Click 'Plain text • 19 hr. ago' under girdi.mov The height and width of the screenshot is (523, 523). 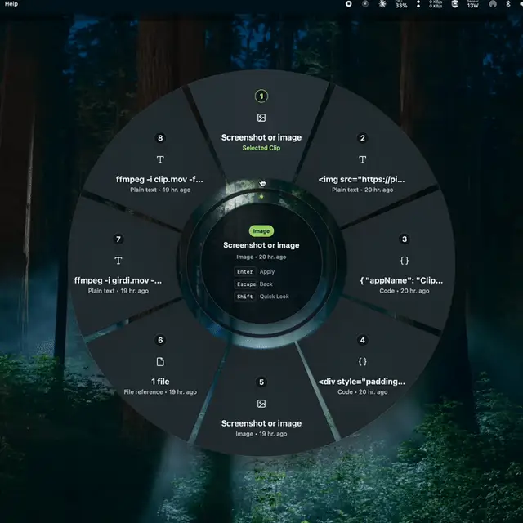118,291
